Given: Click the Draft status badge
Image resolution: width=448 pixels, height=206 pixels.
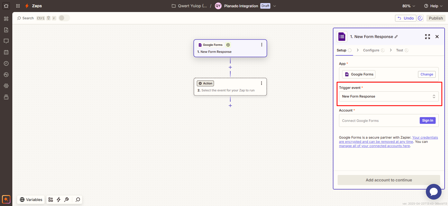Looking at the screenshot, I should pos(265,6).
